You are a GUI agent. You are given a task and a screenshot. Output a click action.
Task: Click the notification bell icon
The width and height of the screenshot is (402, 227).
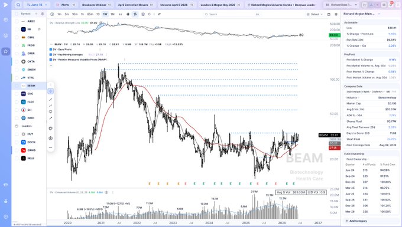coord(391,5)
